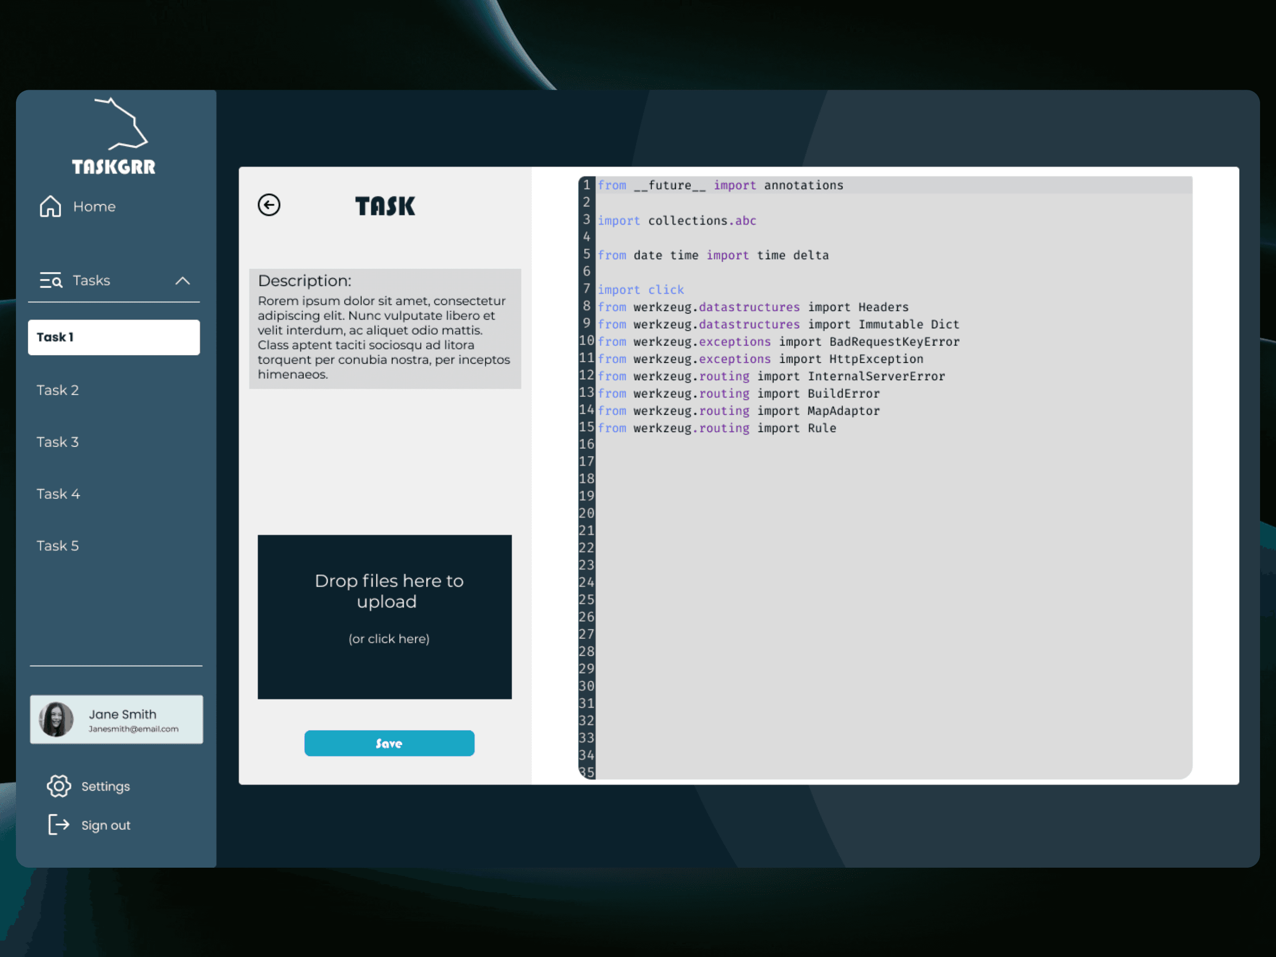Click the Home house icon
Viewport: 1276px width, 957px height.
point(50,206)
